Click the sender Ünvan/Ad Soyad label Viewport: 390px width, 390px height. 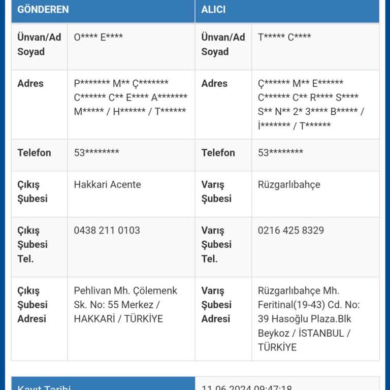[x=39, y=45]
